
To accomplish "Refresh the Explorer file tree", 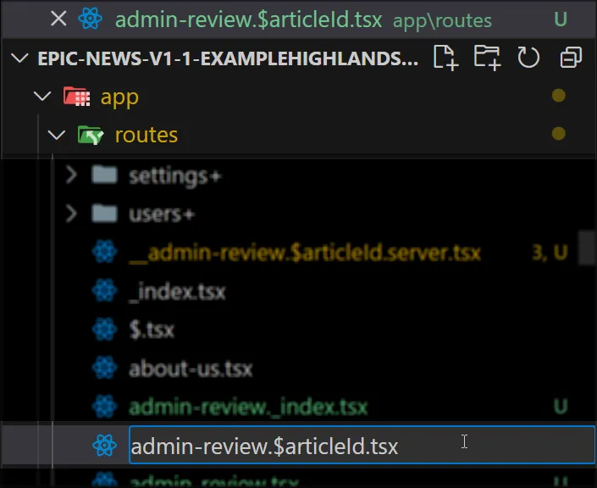I will click(528, 58).
